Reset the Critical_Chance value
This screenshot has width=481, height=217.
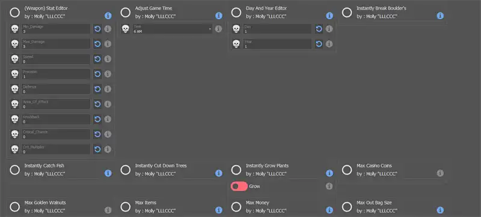[97, 134]
